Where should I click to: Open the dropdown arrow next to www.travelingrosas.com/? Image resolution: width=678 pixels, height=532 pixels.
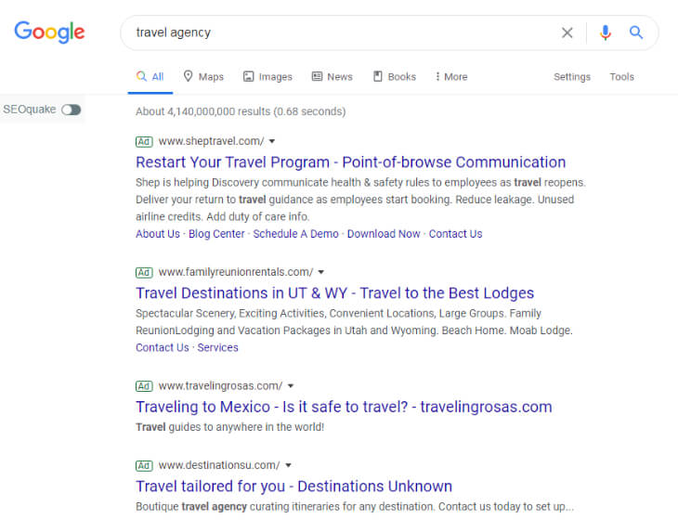tap(291, 386)
